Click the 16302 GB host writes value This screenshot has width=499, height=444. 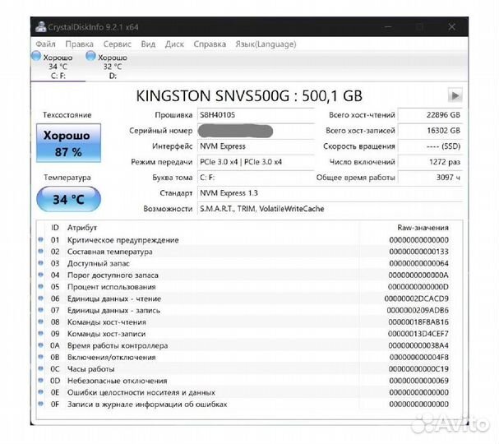(x=430, y=131)
